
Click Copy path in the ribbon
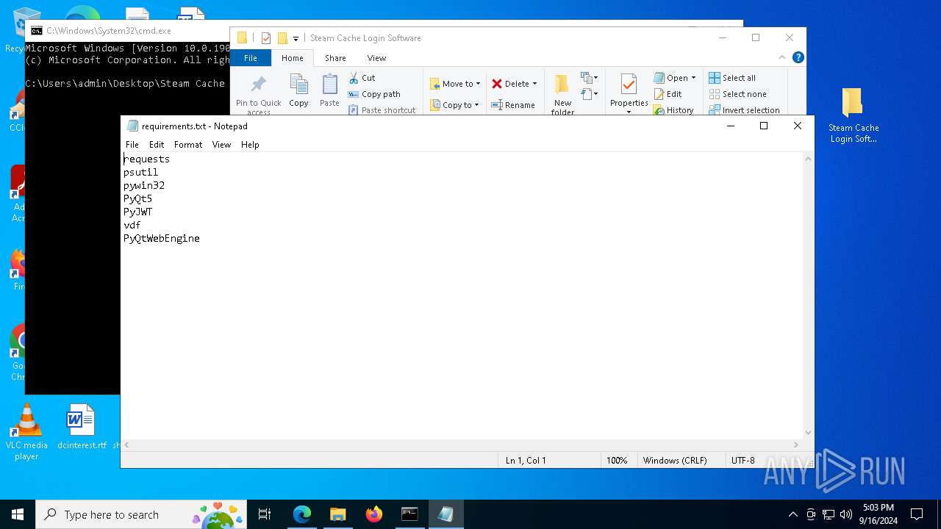374,94
